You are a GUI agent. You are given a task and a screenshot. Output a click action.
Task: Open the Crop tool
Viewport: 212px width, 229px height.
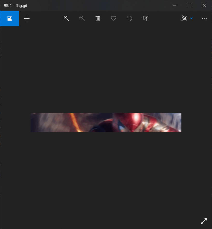[145, 18]
